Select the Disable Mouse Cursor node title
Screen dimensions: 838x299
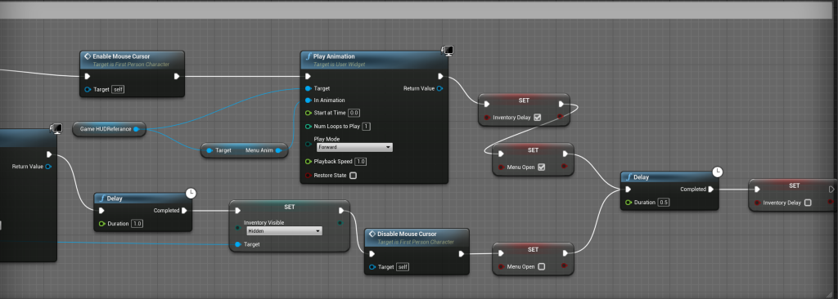click(407, 234)
